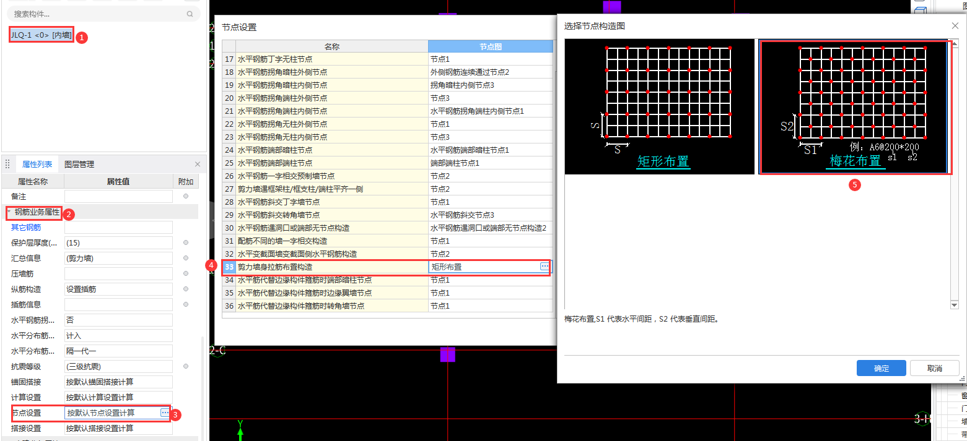The width and height of the screenshot is (967, 441).
Task: Select row 31 配筋不同的墙一字相交构造
Action: point(331,241)
